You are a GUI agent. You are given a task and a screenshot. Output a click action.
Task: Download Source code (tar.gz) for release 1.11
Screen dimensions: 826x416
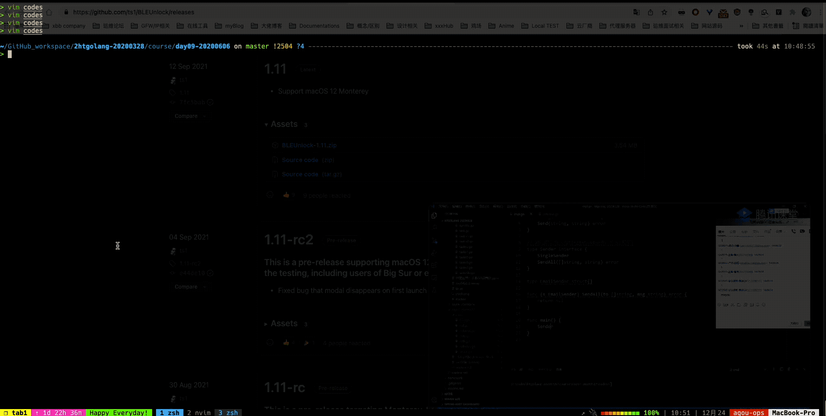click(x=312, y=174)
